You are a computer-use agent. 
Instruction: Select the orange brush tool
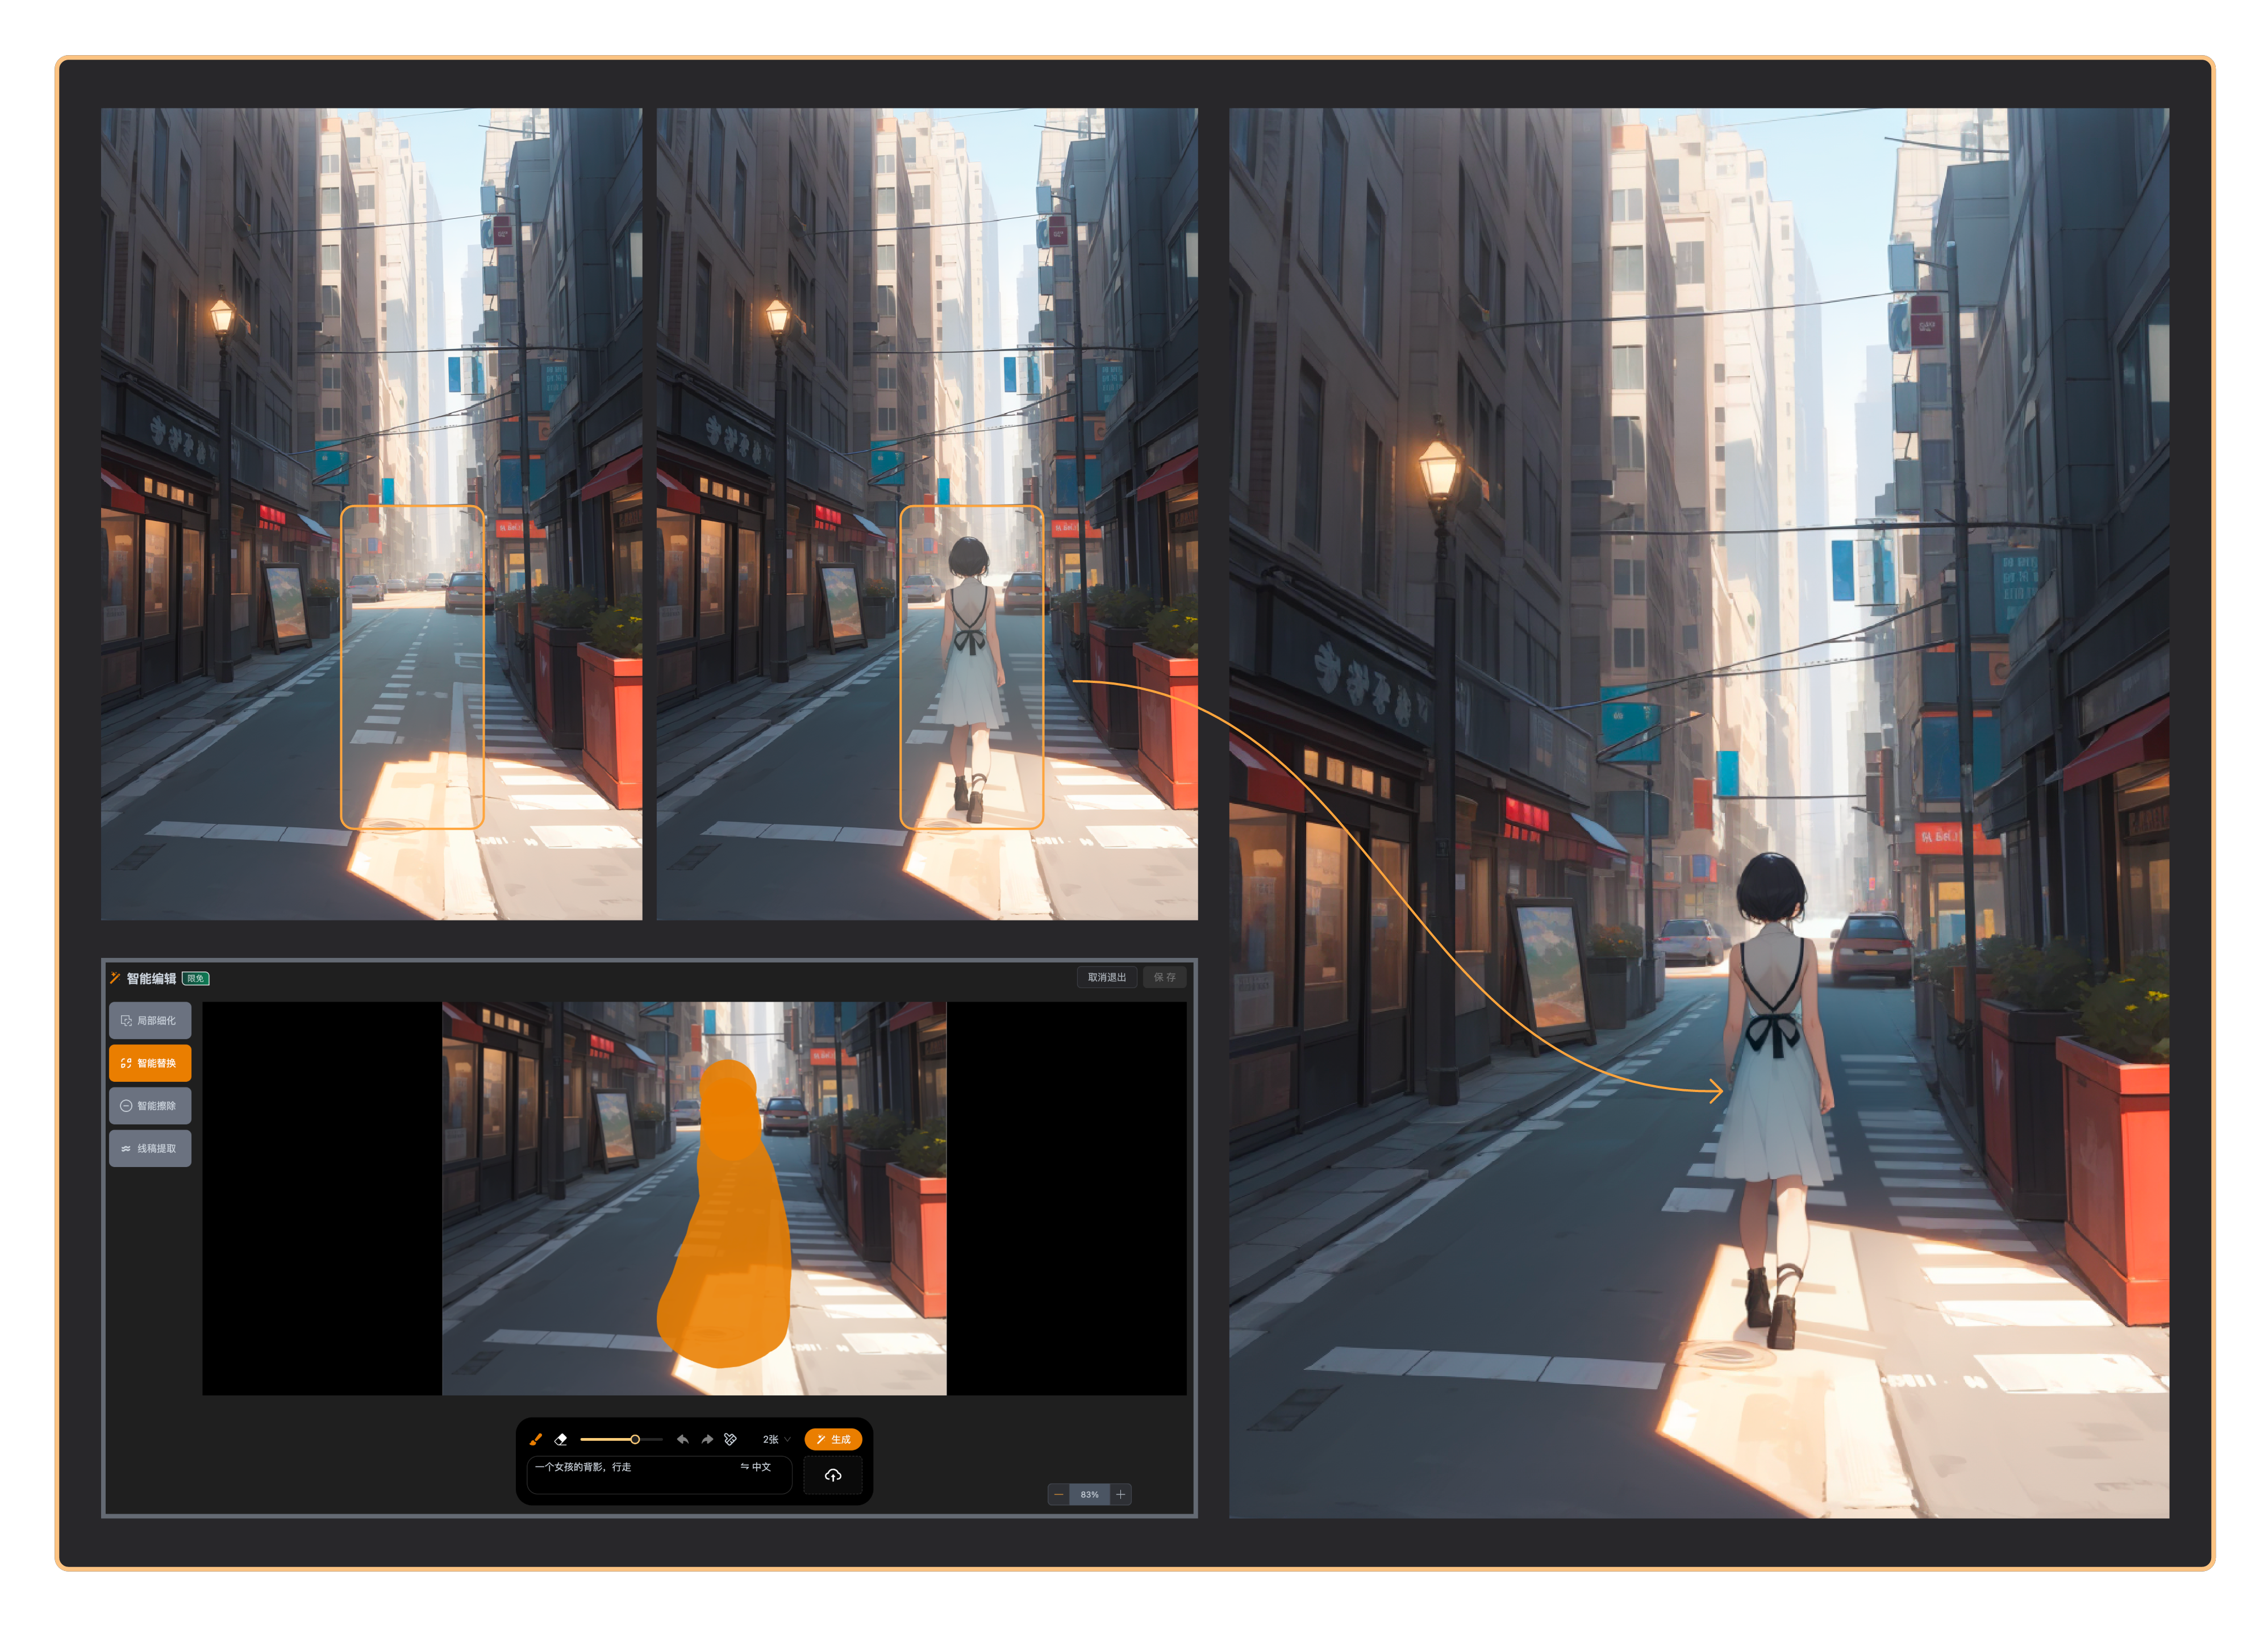pos(536,1439)
